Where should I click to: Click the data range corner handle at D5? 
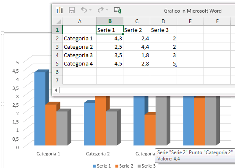(x=176, y=66)
